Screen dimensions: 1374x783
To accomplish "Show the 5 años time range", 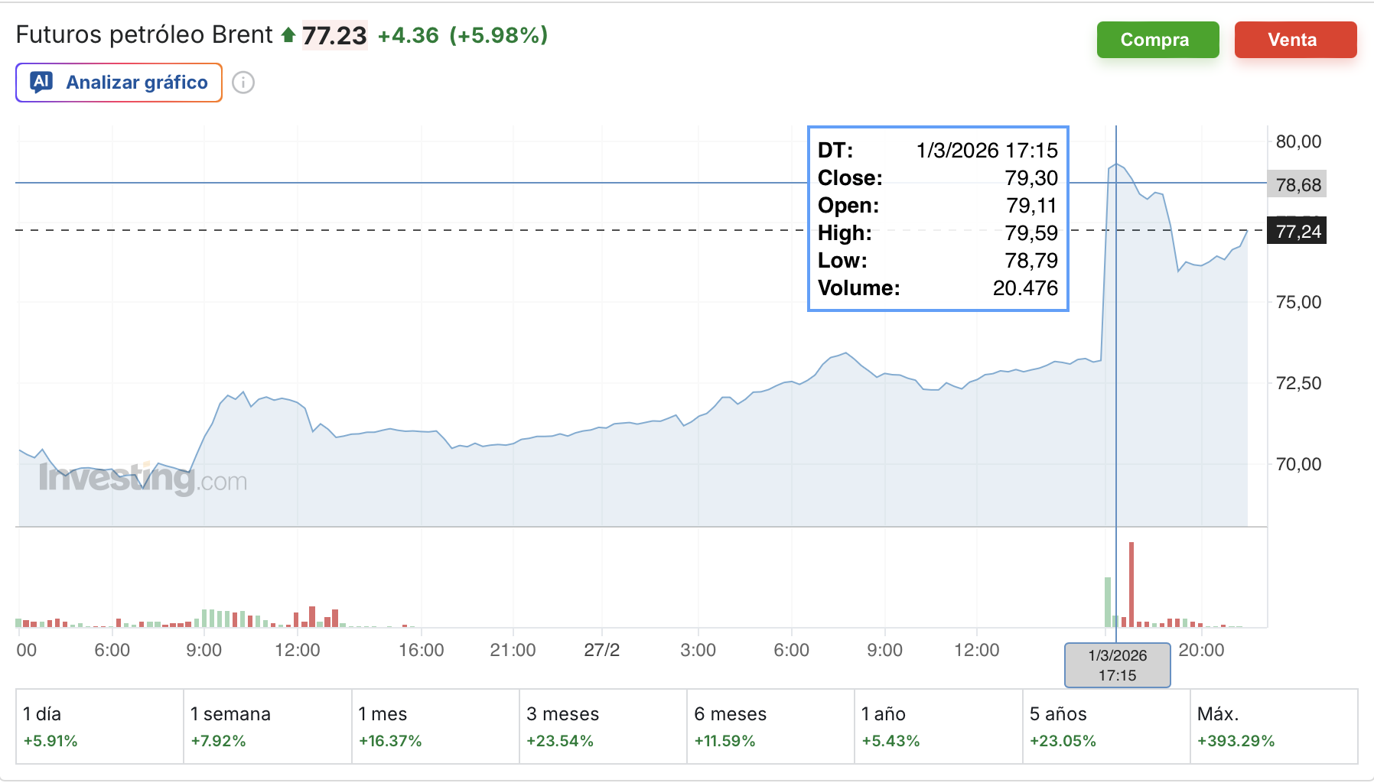I will [1106, 726].
